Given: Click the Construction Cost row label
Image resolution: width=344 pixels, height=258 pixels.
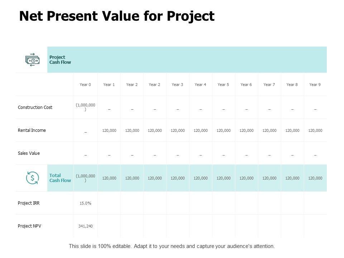Looking at the screenshot, I should tap(35, 107).
